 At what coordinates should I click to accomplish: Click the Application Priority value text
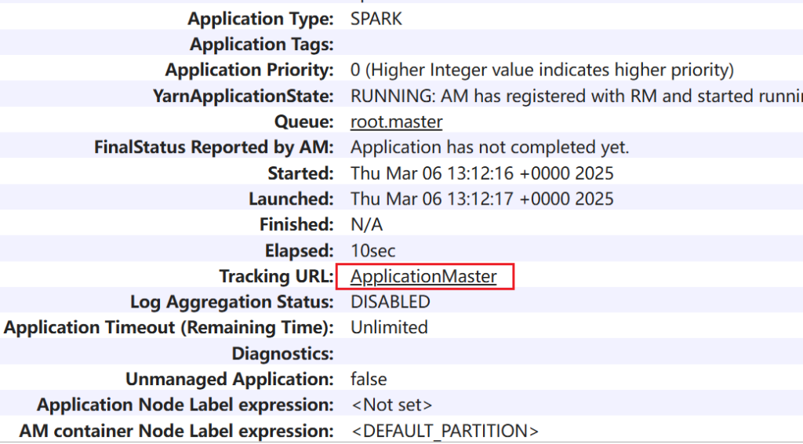tap(542, 71)
